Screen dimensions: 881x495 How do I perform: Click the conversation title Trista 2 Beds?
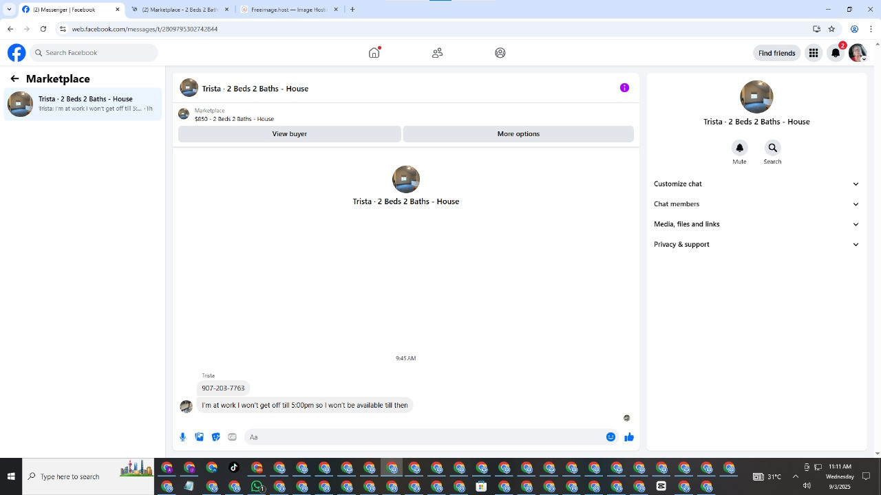(255, 89)
